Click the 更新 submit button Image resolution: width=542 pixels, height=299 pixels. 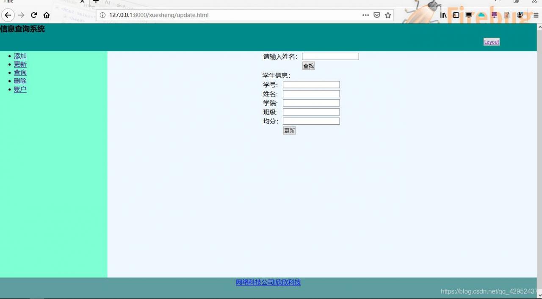pos(289,131)
